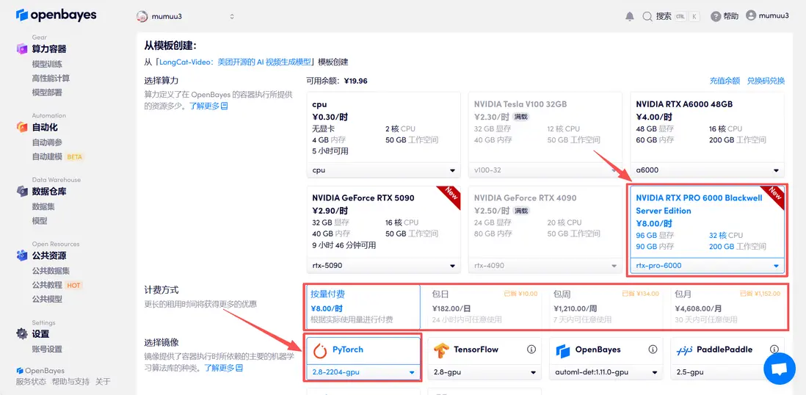This screenshot has width=806, height=395.
Task: Click the help question mark icon
Action: tap(716, 16)
